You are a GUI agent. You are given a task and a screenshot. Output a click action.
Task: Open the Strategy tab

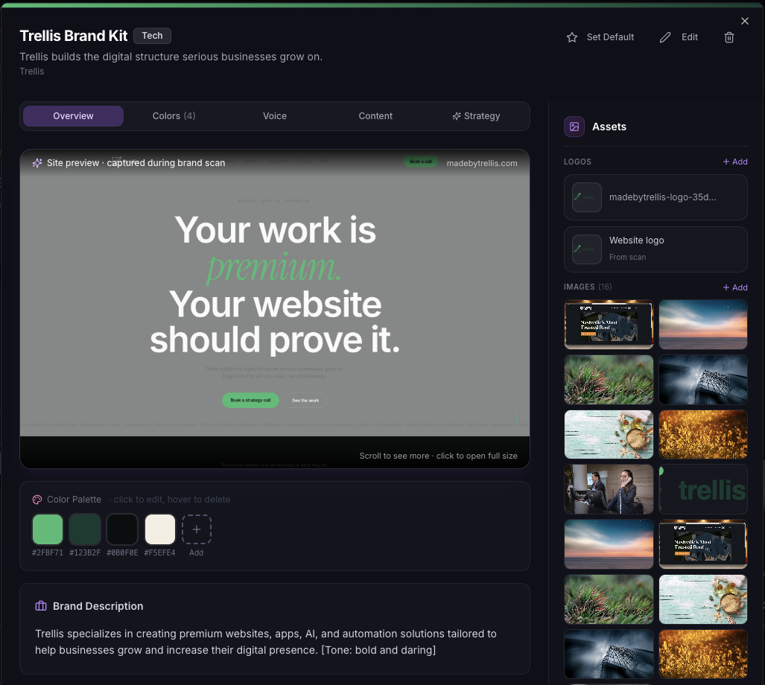476,116
